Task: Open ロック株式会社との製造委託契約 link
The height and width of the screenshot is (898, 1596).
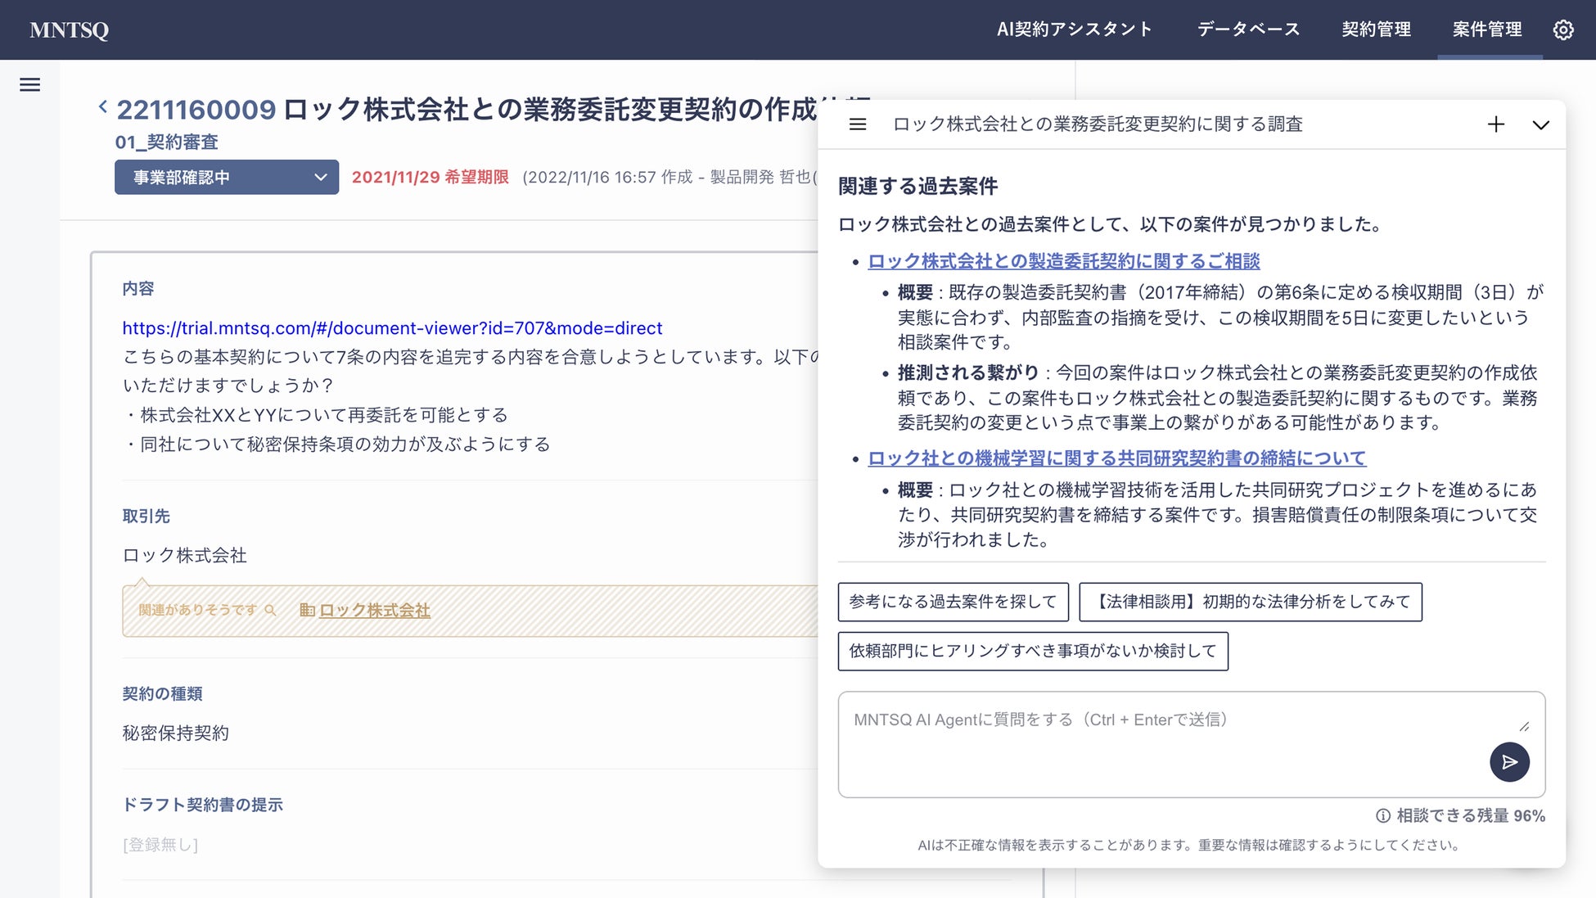Action: coord(1063,261)
